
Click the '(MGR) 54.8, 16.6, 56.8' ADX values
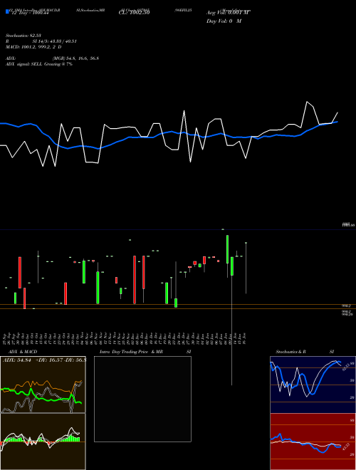click(x=75, y=58)
